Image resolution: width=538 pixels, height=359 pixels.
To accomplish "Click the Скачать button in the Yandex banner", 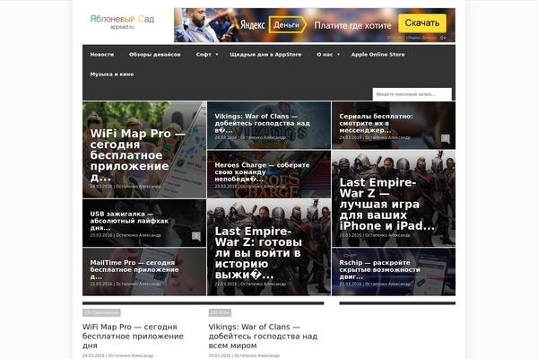I will coord(422,23).
